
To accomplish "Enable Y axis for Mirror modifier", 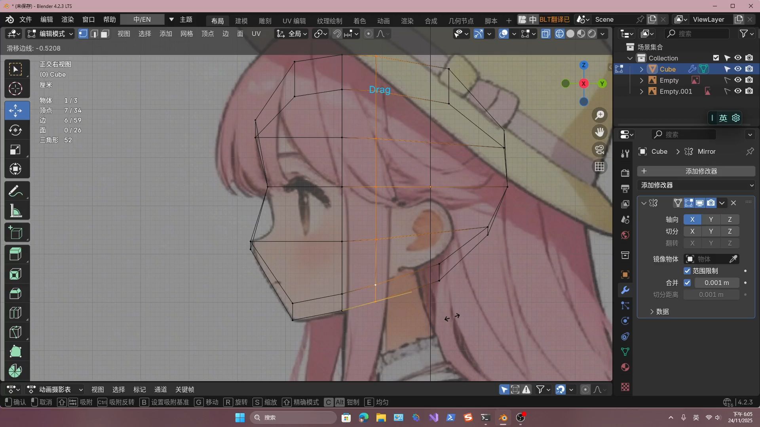I will 711,219.
